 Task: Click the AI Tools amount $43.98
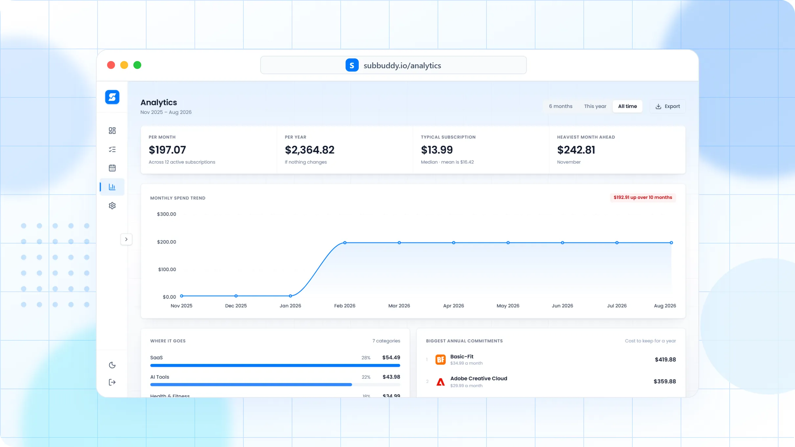click(x=391, y=377)
